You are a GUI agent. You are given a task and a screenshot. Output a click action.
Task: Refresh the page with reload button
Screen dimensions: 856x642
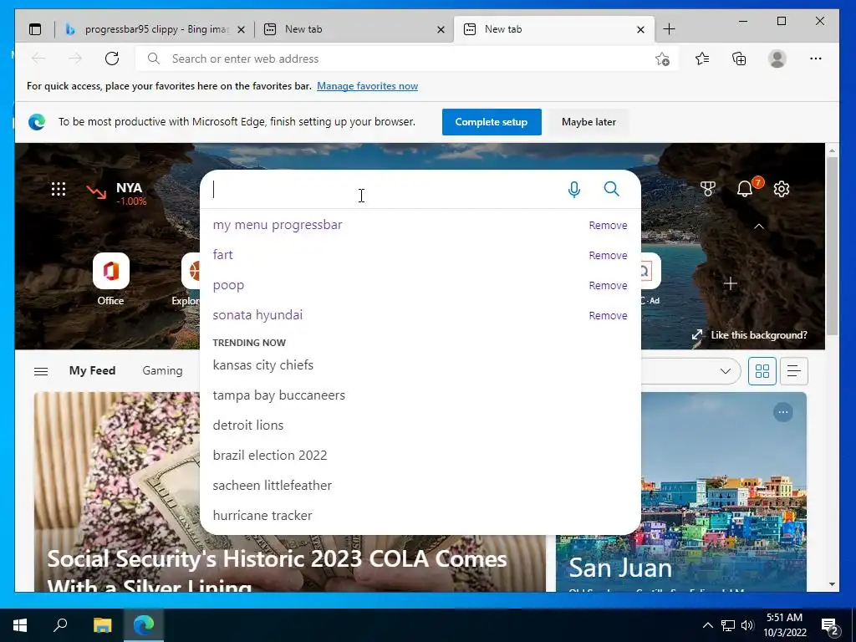(x=112, y=59)
